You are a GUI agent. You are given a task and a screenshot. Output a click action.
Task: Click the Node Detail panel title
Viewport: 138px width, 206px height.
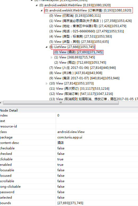[x=9, y=111]
